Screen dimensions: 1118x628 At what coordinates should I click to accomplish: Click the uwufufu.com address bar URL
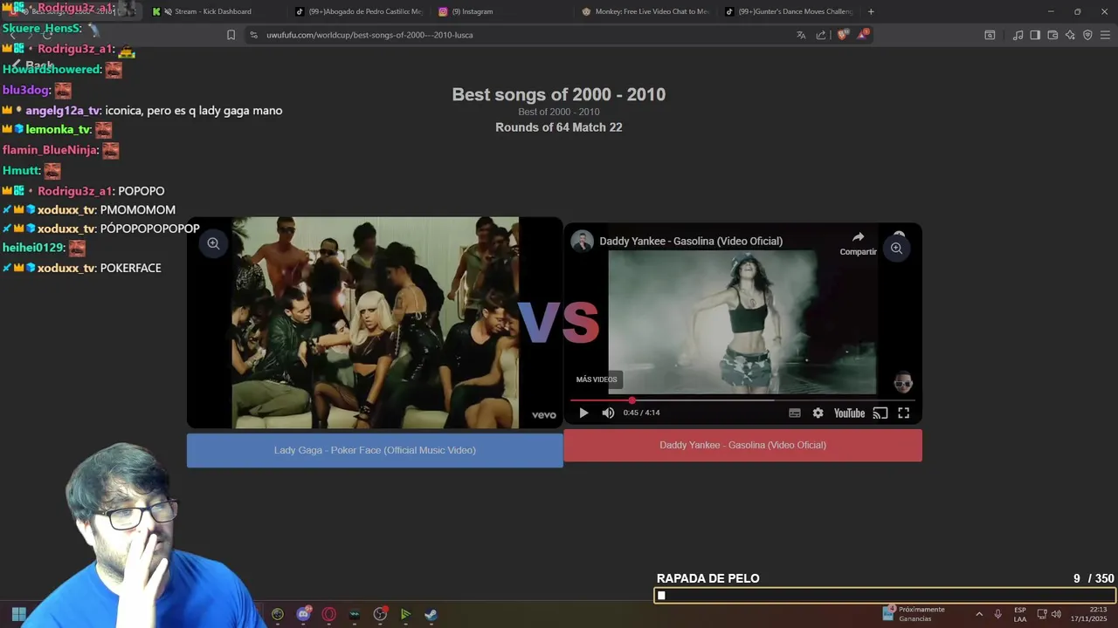point(369,35)
